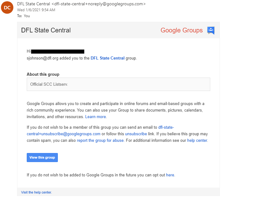Opt out via the 'here' link
The width and height of the screenshot is (260, 201).
(x=170, y=175)
